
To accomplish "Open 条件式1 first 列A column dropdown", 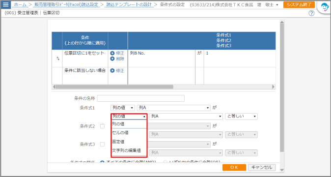I will [x=174, y=108].
